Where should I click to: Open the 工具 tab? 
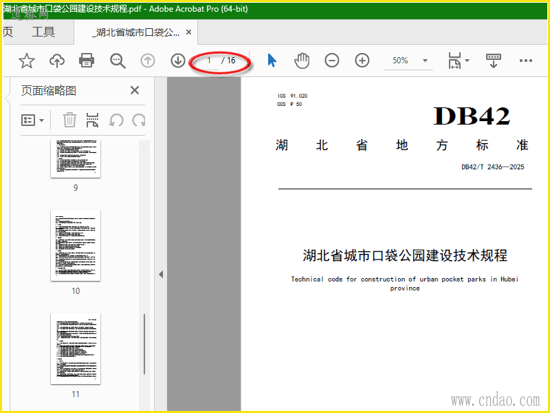point(43,32)
